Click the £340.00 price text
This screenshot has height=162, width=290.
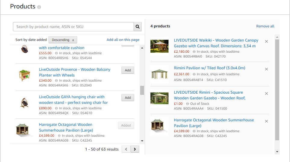click(x=45, y=80)
